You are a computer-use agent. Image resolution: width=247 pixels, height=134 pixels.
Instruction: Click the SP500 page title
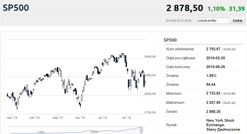click(x=16, y=8)
